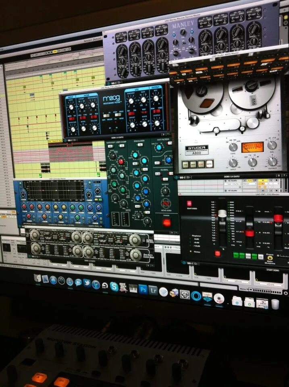
Task: Click the UAD-2 logo below the EMT 250
Action: (x=188, y=263)
